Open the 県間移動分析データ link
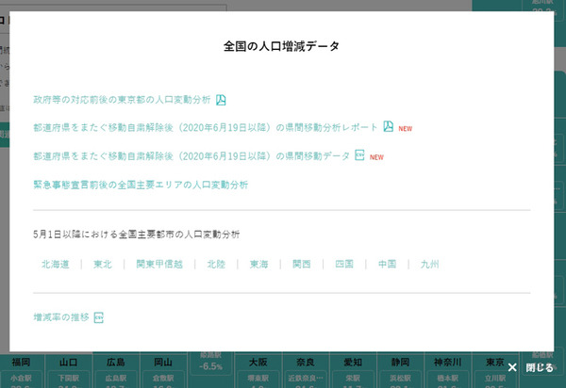The image size is (566, 388). point(191,156)
